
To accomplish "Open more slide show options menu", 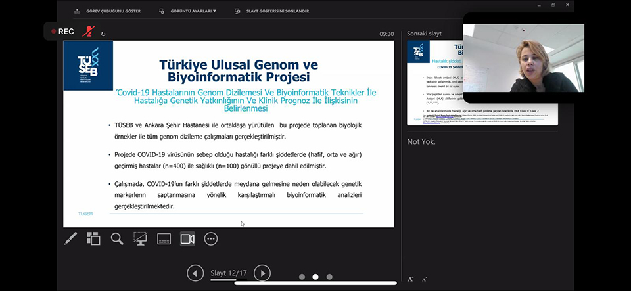I will [211, 238].
